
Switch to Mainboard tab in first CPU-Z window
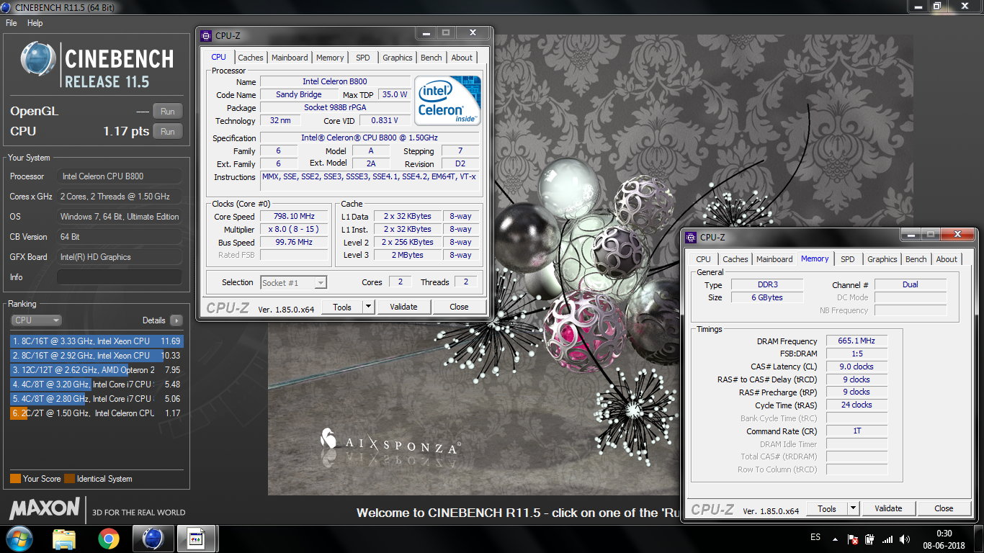click(290, 58)
